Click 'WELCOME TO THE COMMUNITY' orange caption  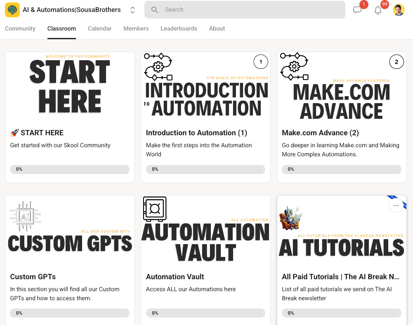(78, 57)
